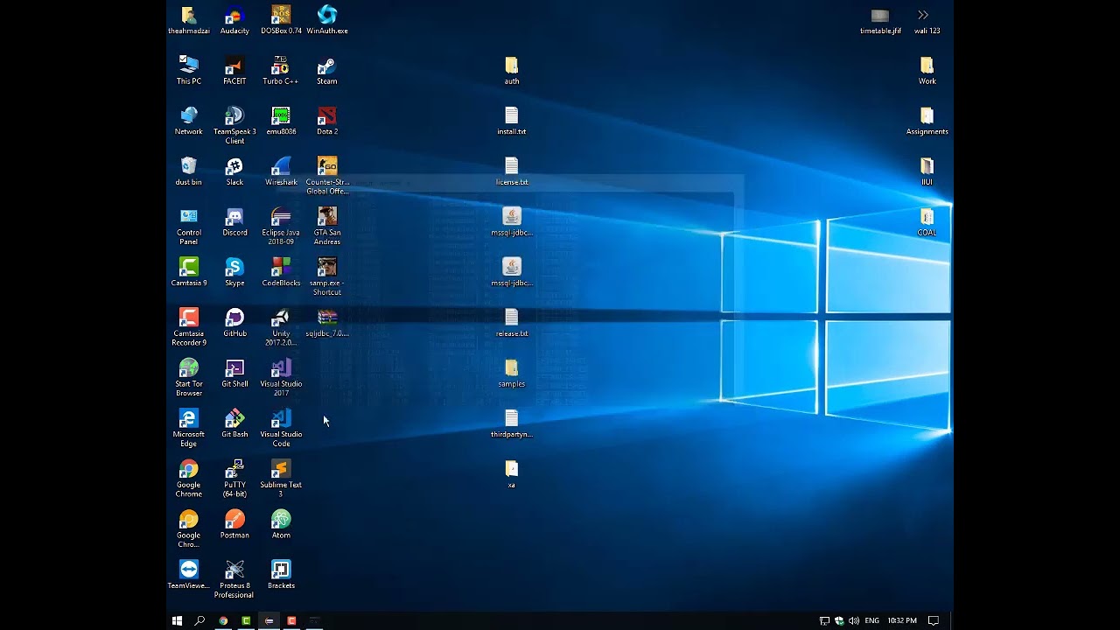The width and height of the screenshot is (1120, 630).
Task: Open the COAL folder
Action: pos(927,222)
